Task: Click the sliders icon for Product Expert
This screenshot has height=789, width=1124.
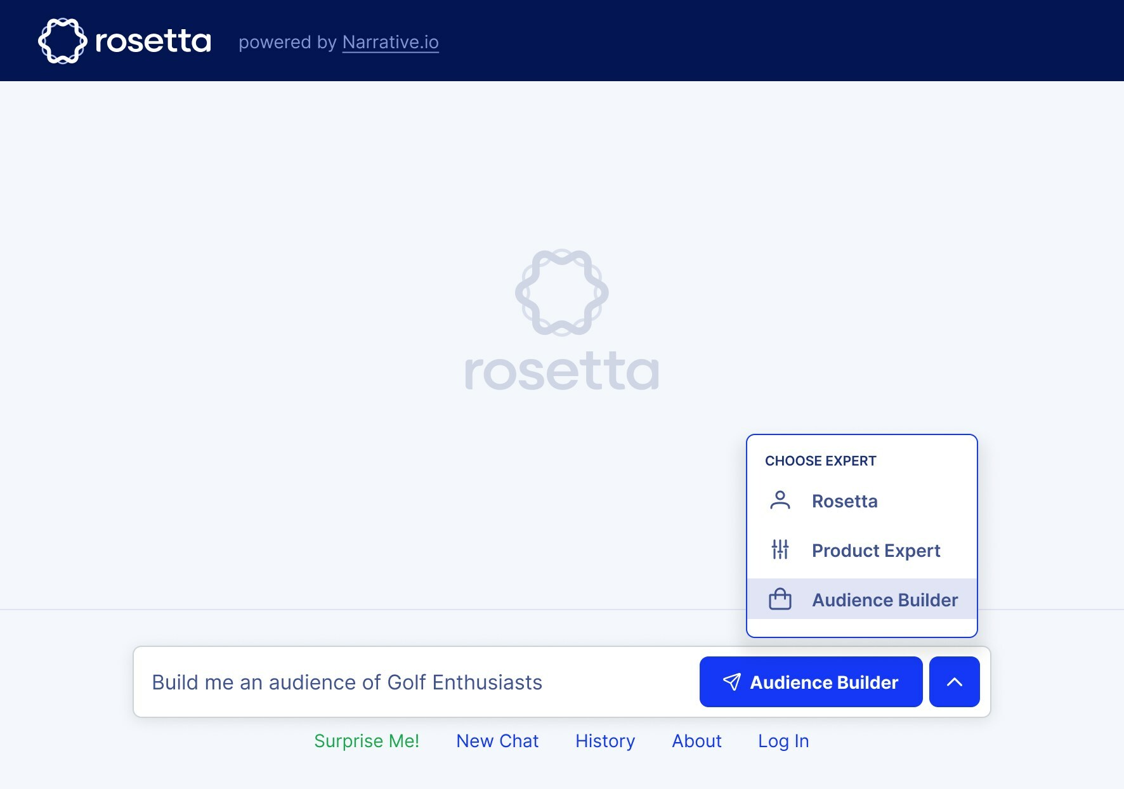Action: point(780,550)
